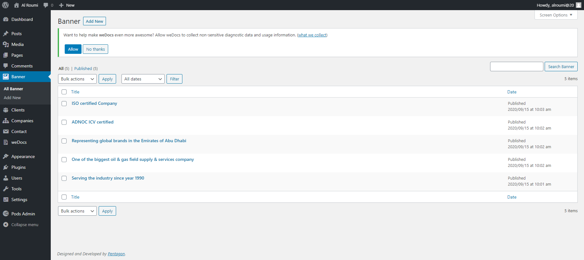Click the weDocs document icon

6,142
